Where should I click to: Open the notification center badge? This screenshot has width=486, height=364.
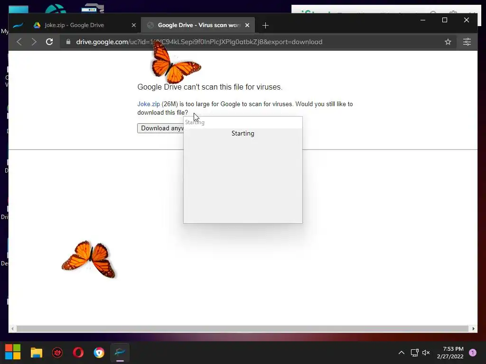(x=473, y=353)
